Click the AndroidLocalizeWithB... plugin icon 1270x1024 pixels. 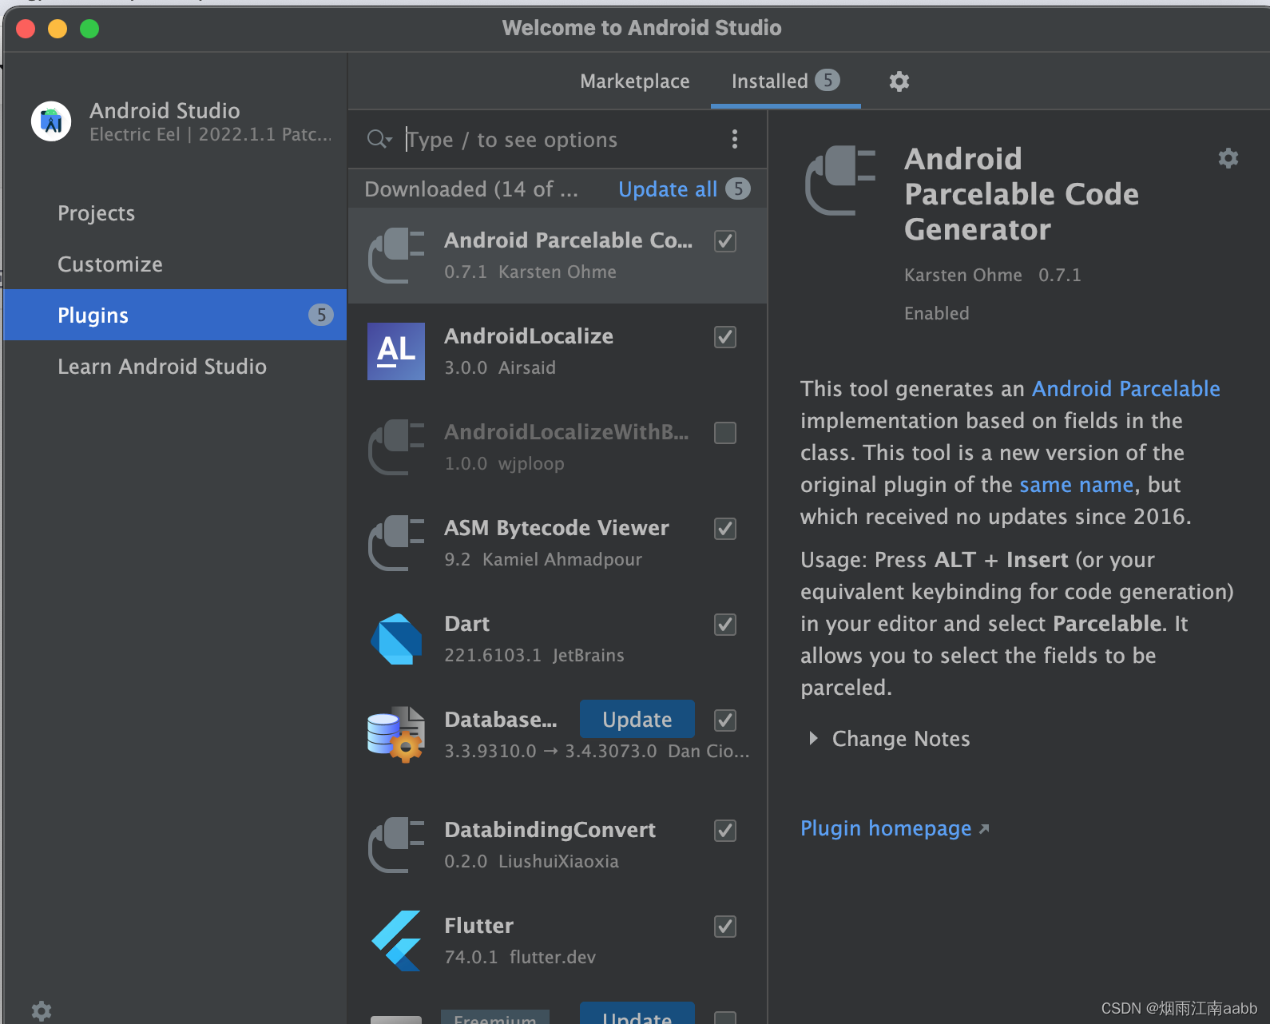coord(396,447)
